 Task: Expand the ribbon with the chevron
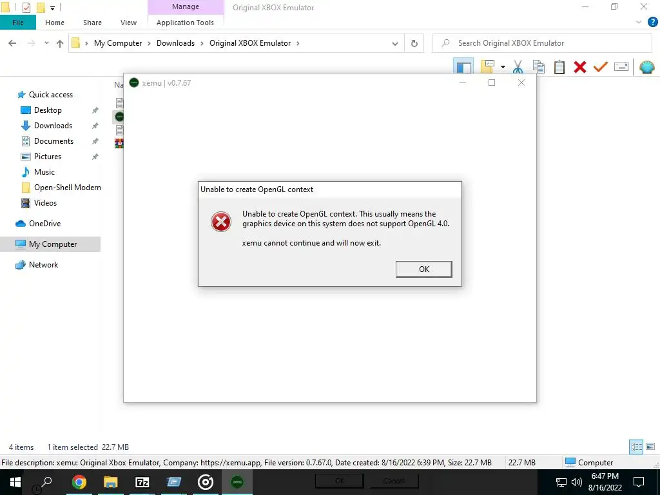pos(639,23)
